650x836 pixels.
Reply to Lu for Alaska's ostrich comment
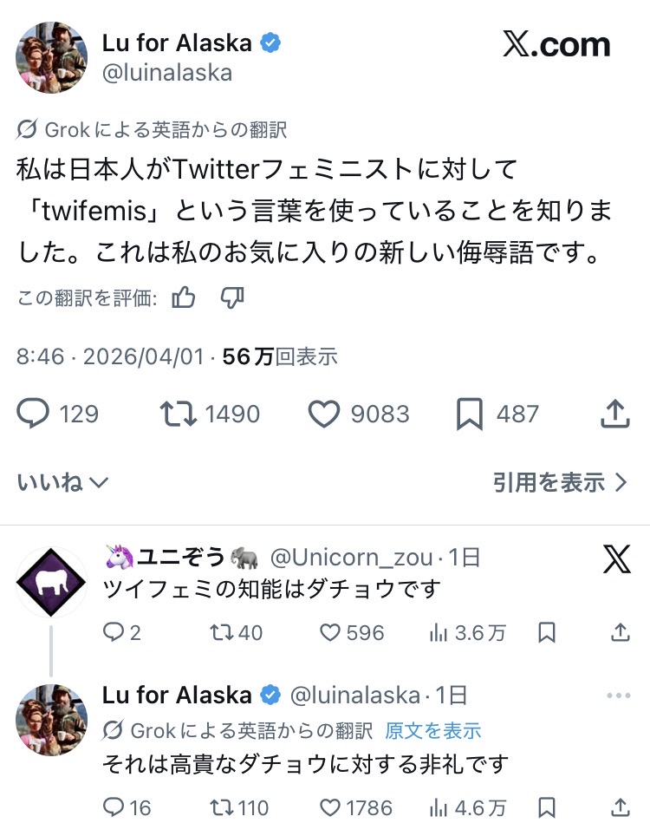point(114,808)
